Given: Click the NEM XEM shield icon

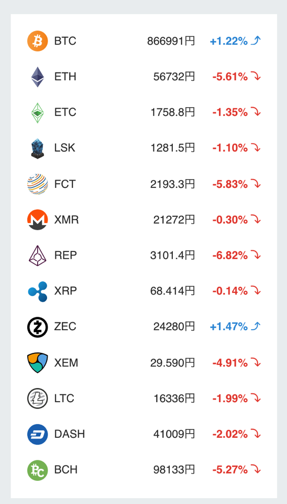Looking at the screenshot, I should tap(38, 363).
